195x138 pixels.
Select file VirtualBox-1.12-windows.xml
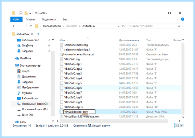click(82, 117)
